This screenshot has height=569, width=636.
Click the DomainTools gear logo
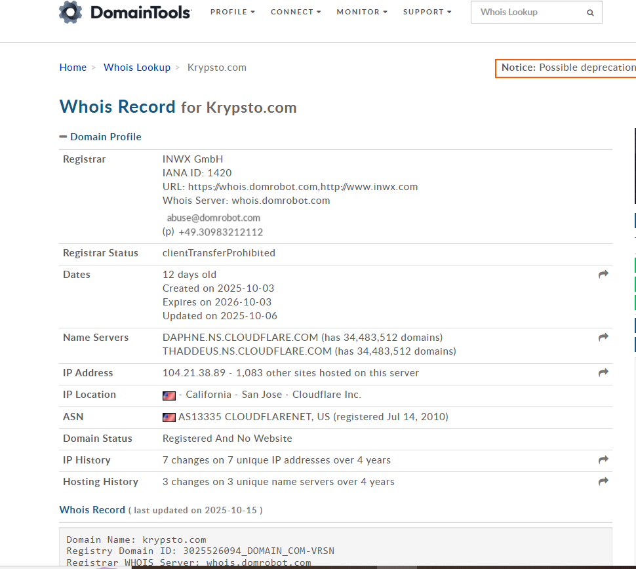click(x=71, y=12)
